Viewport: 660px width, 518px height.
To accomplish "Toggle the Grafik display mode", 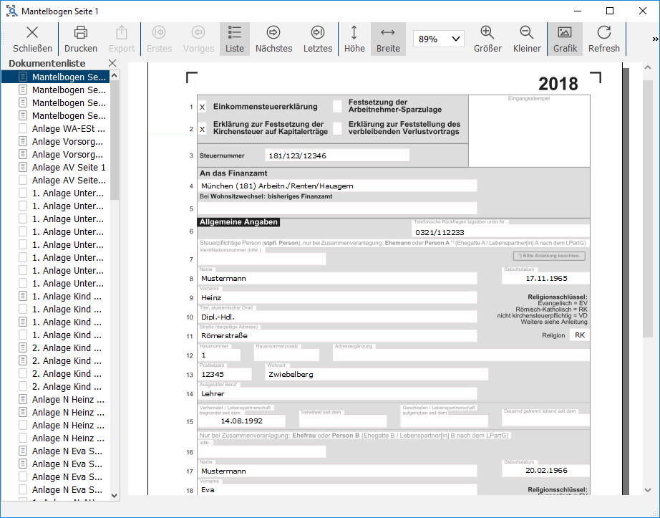I will click(565, 39).
